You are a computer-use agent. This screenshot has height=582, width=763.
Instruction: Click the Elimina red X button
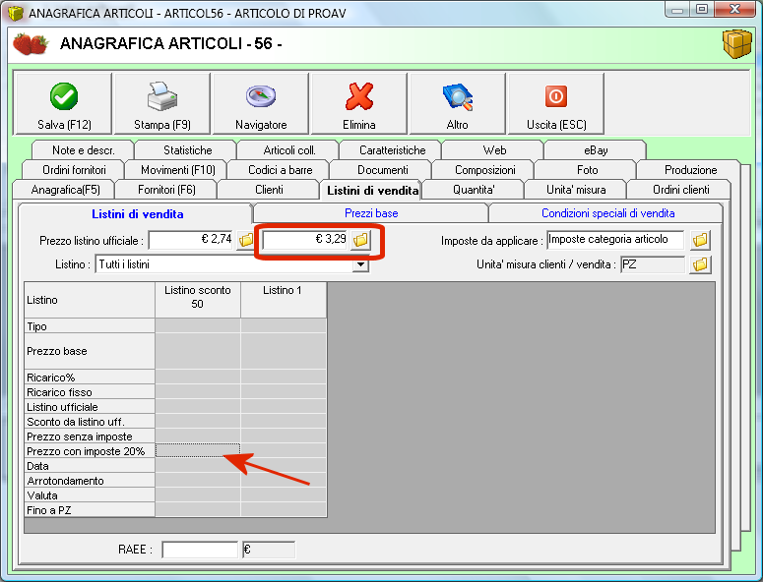tap(359, 103)
